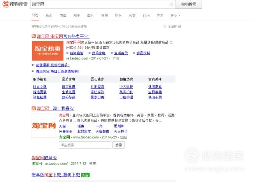
Task: Select the 网页 tab
Action: click(35, 16)
